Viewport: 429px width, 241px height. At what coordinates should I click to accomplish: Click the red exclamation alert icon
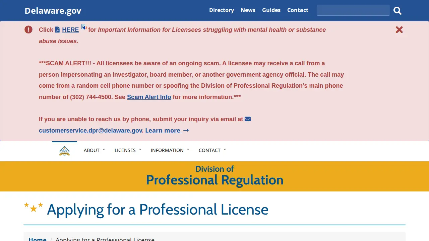(x=28, y=29)
